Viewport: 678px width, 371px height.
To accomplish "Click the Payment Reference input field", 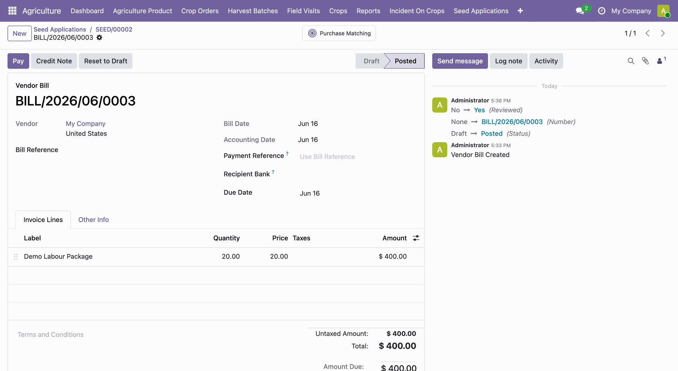I will coord(357,156).
